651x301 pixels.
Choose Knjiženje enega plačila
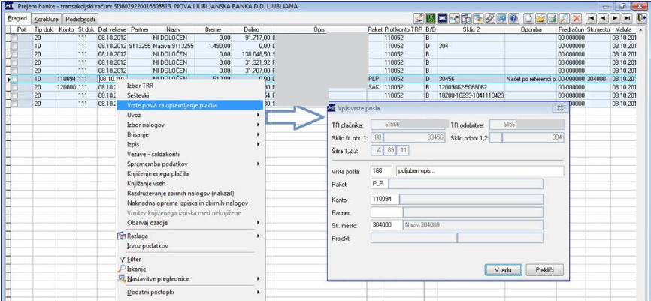(189, 173)
